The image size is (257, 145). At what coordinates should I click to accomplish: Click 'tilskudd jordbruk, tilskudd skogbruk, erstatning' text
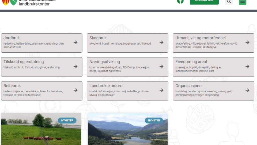click(32, 67)
